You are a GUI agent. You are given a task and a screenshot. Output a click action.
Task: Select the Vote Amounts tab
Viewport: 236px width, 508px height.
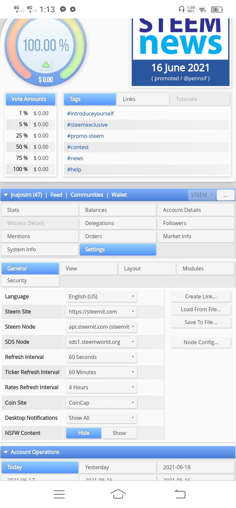point(30,99)
